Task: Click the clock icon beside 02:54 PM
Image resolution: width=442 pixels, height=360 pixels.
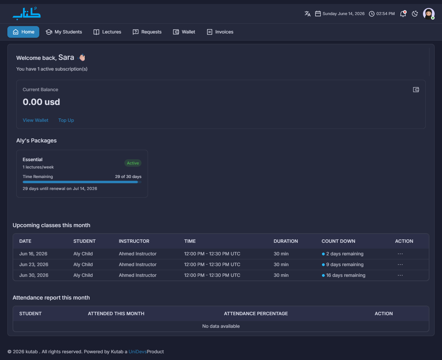Action: pos(372,14)
